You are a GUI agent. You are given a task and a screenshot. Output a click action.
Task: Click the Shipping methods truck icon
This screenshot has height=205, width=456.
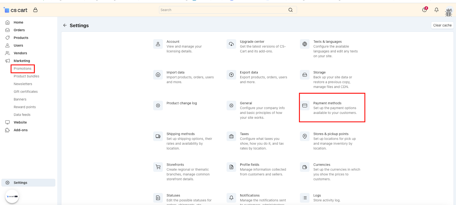click(158, 136)
